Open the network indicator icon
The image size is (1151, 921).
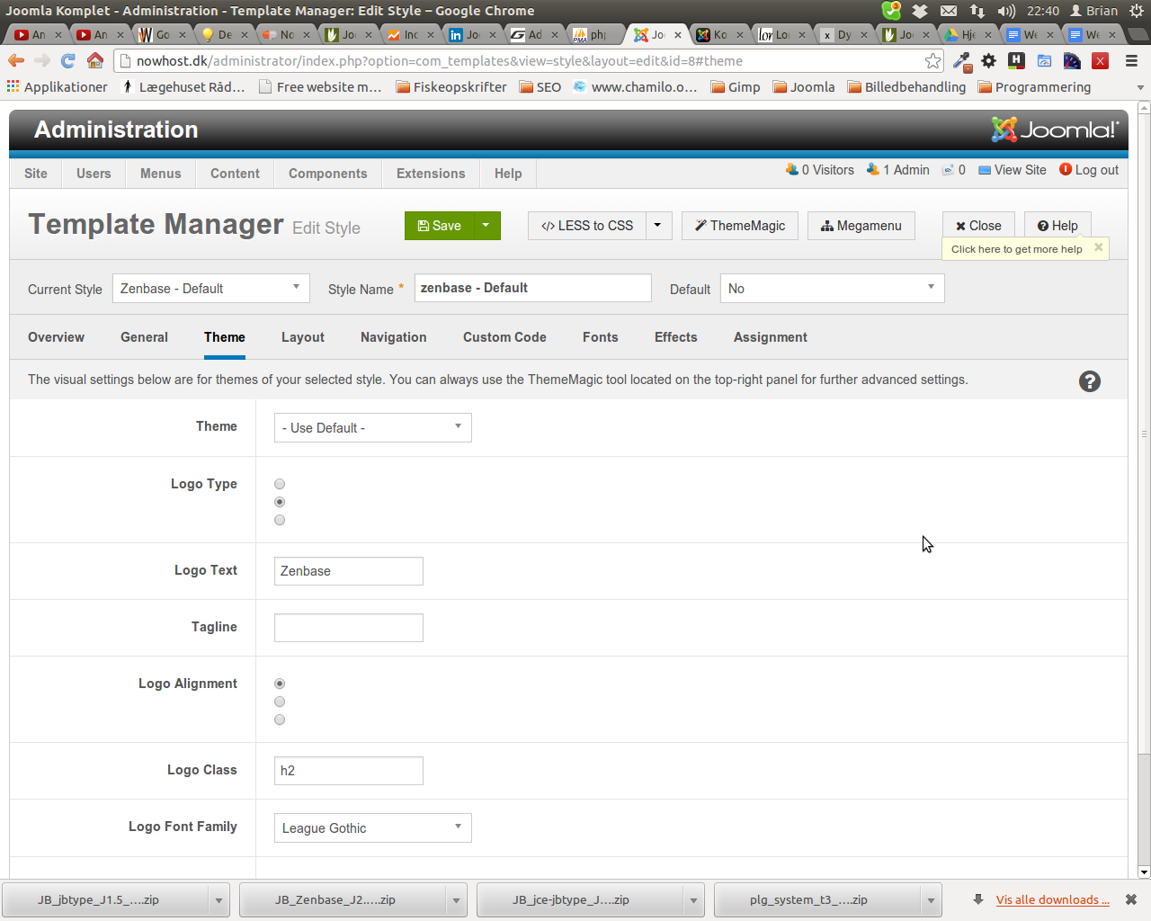[x=977, y=11]
